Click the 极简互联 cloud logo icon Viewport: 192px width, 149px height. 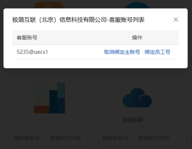pyautogui.click(x=137, y=98)
